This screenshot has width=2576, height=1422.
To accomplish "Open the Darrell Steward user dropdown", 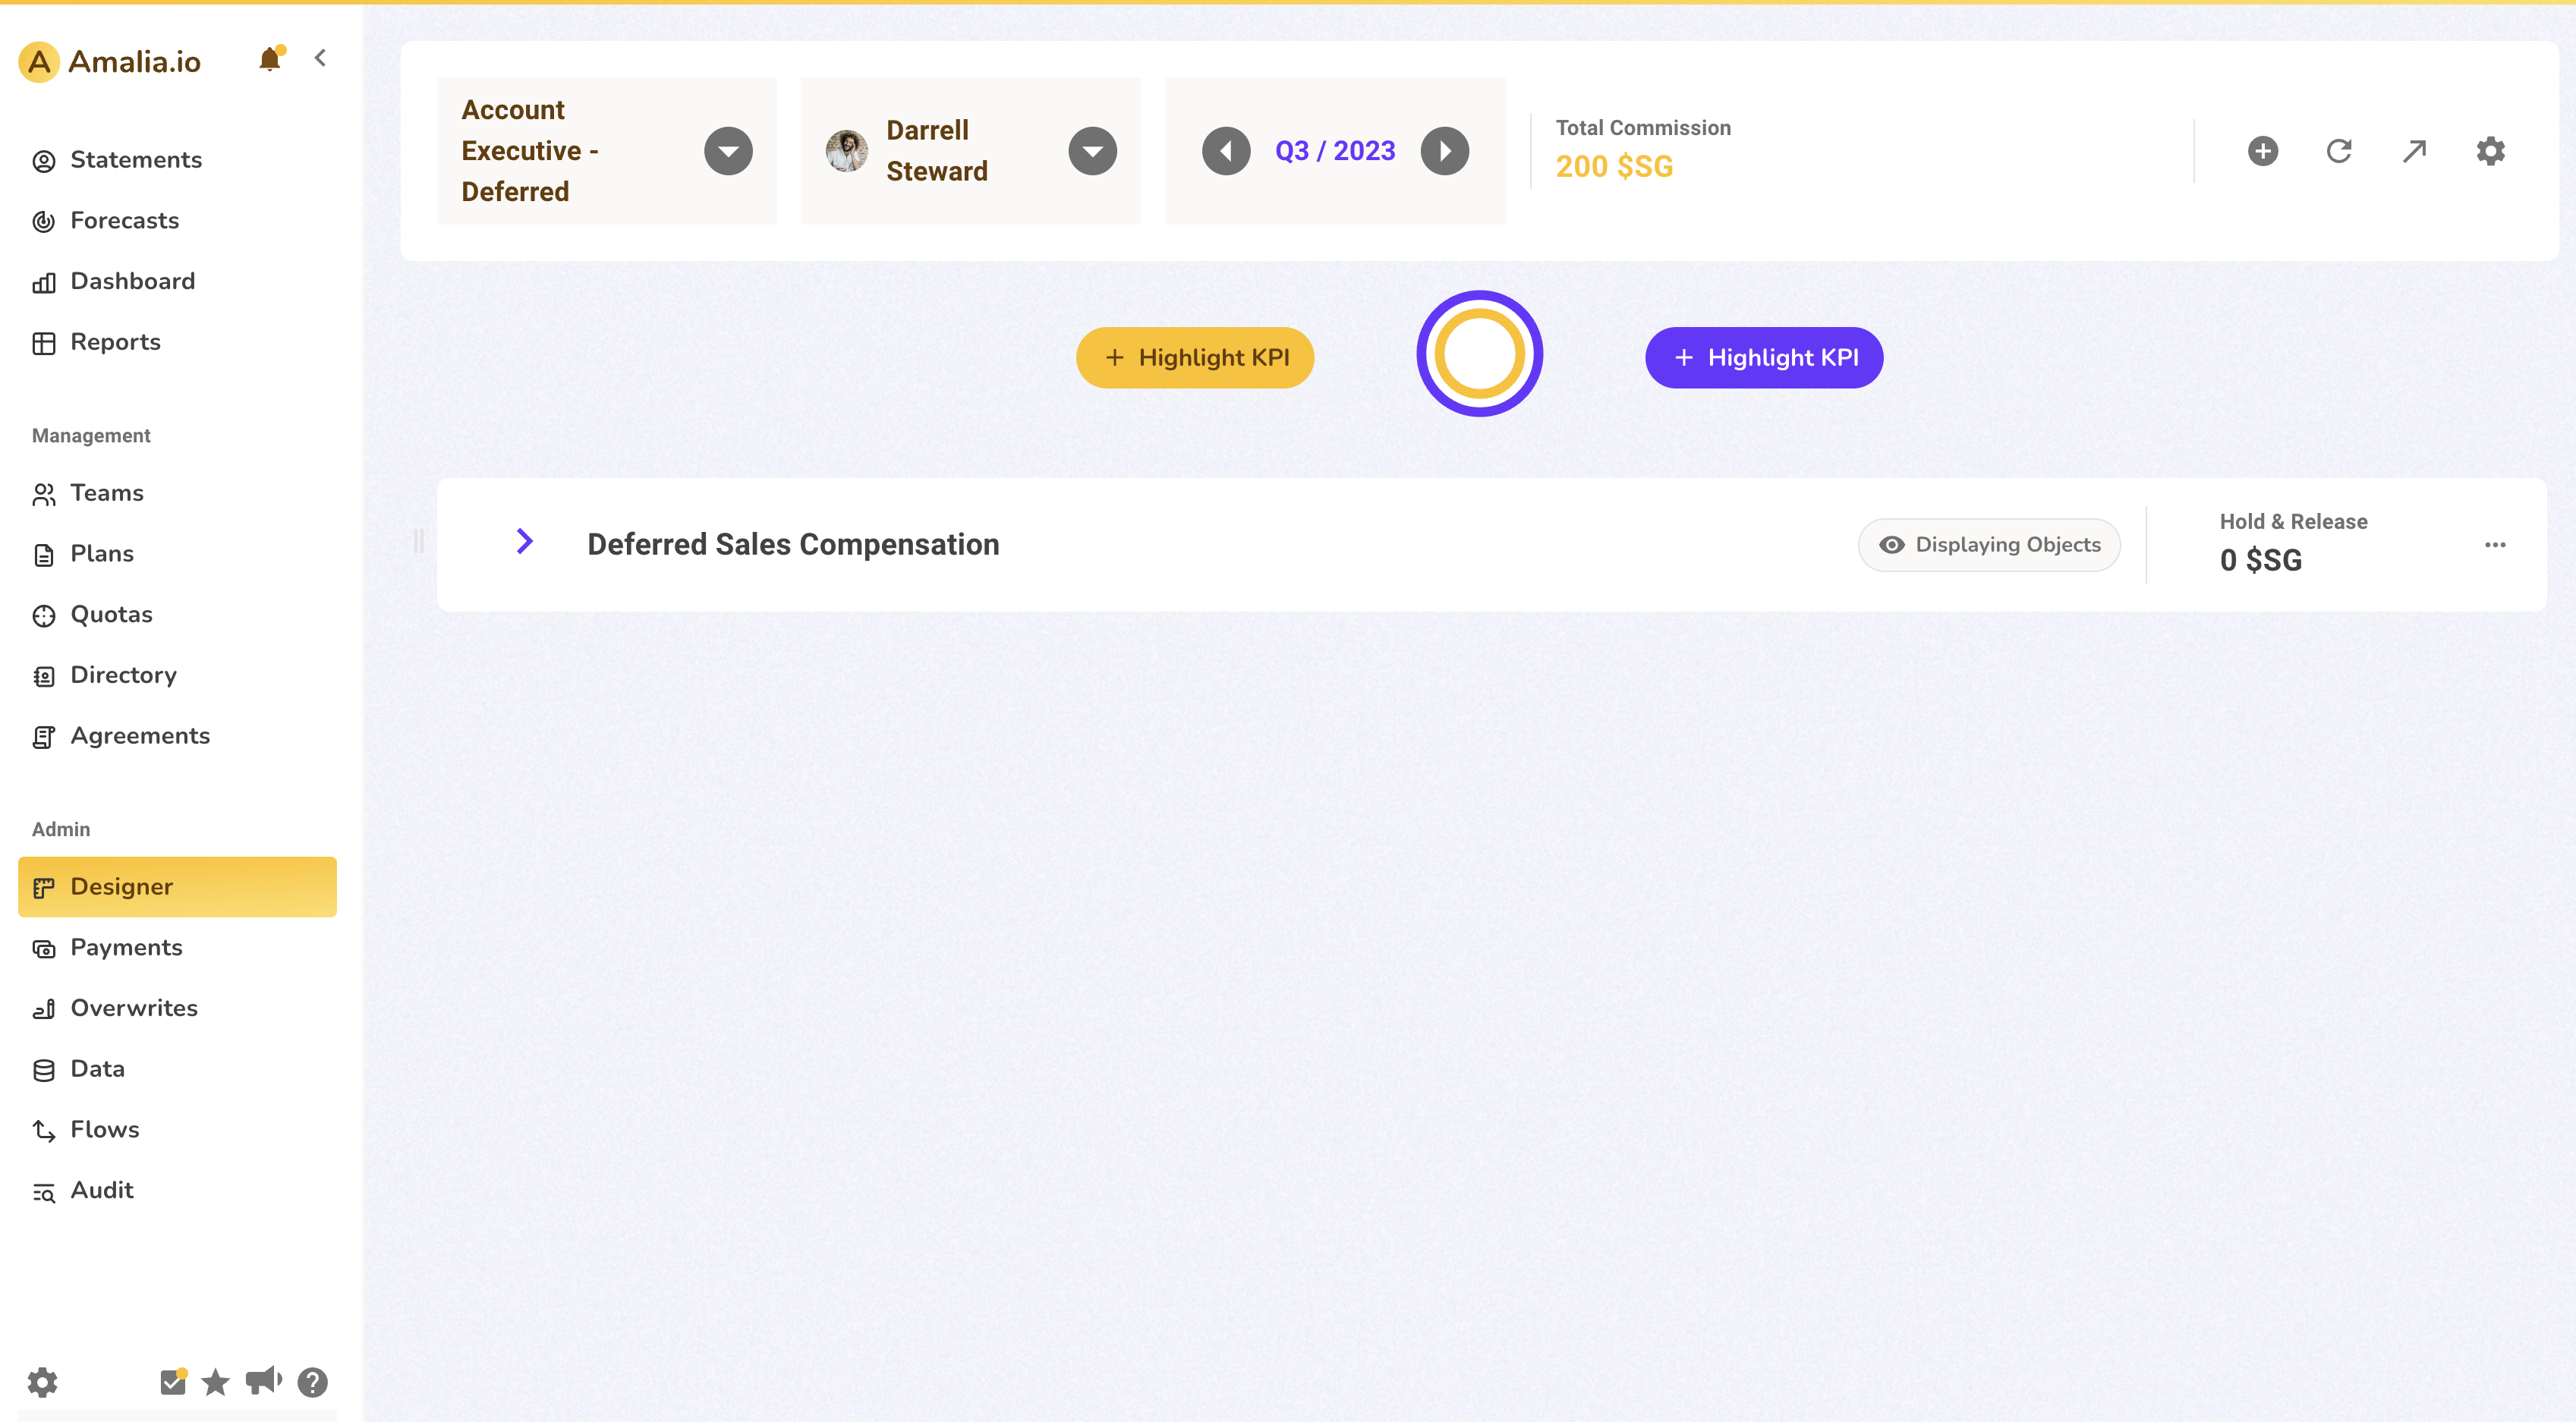I will pyautogui.click(x=1092, y=151).
